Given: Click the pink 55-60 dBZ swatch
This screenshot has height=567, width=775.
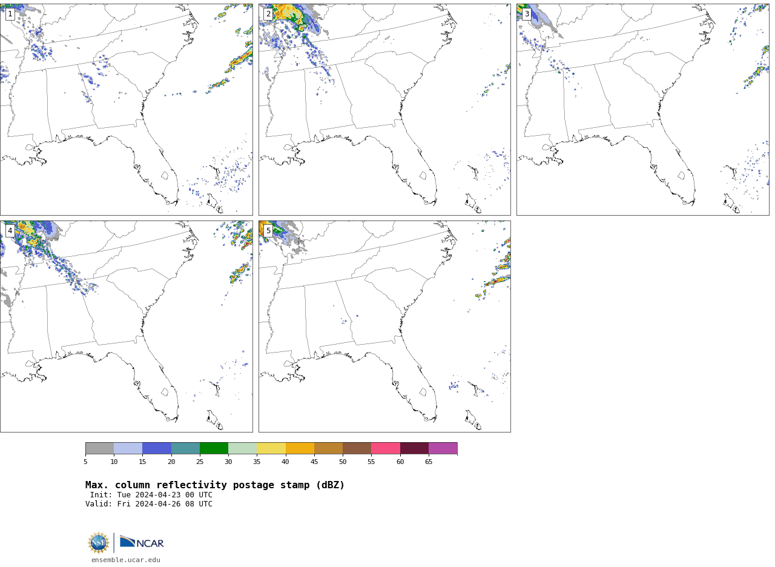Looking at the screenshot, I should 386,448.
